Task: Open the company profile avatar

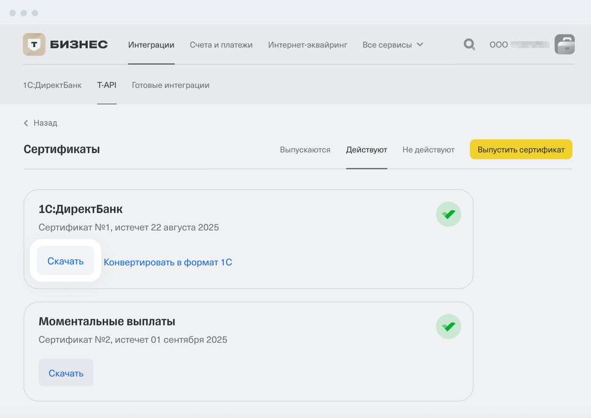Action: pyautogui.click(x=564, y=44)
